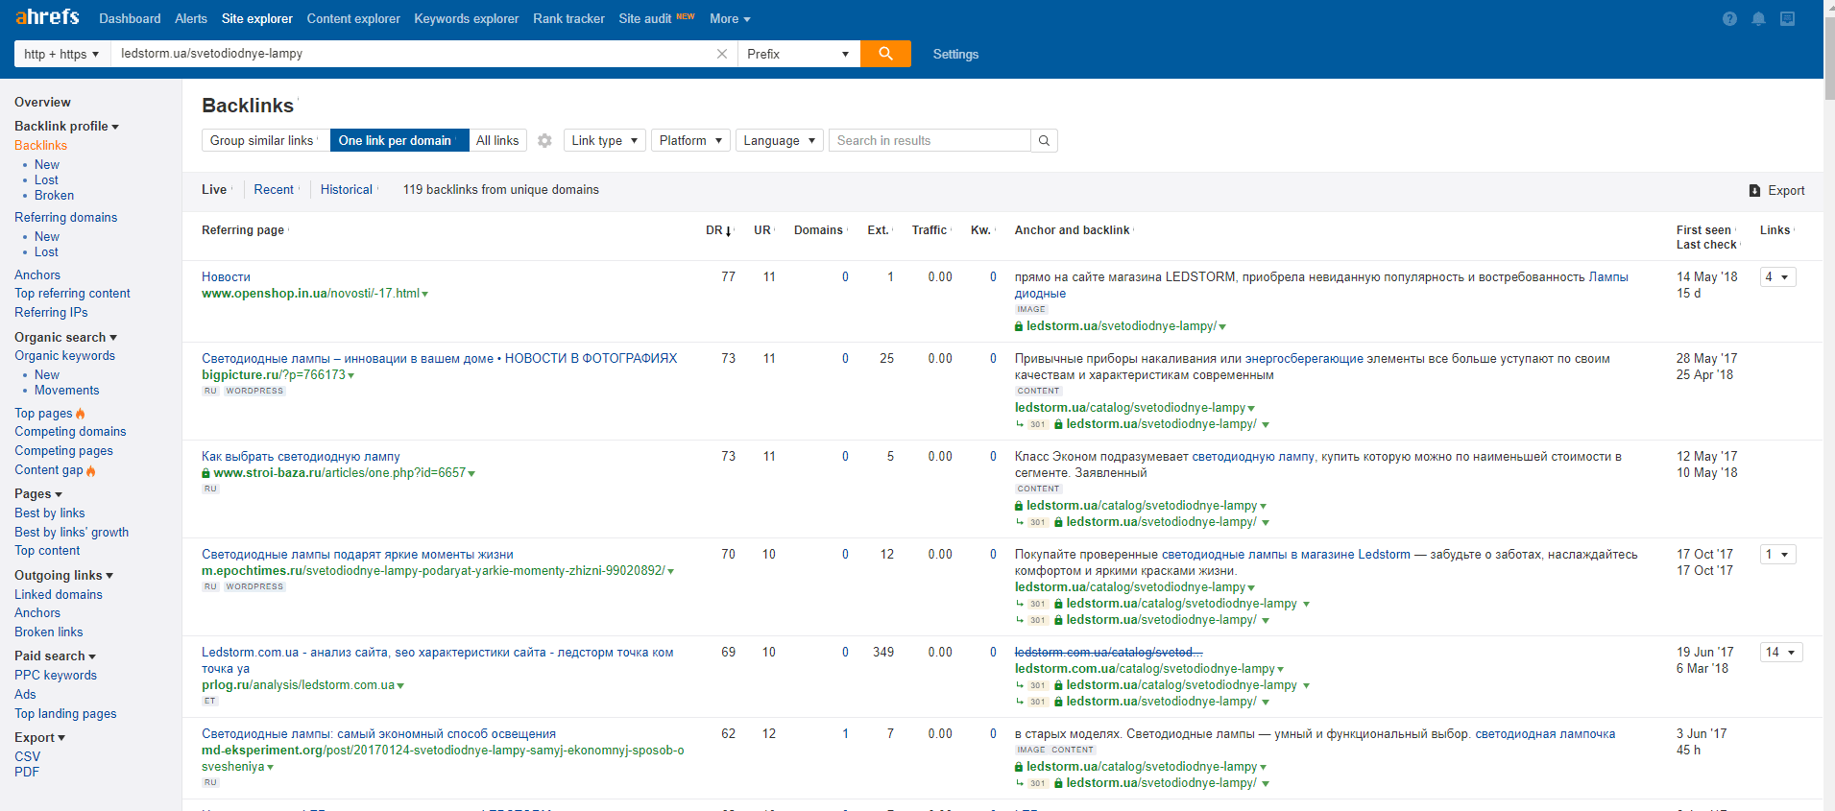Open the backlinks settings gear icon
The height and width of the screenshot is (811, 1835).
[544, 141]
